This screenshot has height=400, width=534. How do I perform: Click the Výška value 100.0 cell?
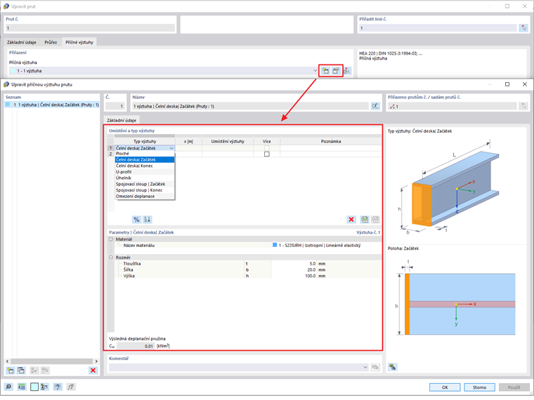tap(294, 276)
